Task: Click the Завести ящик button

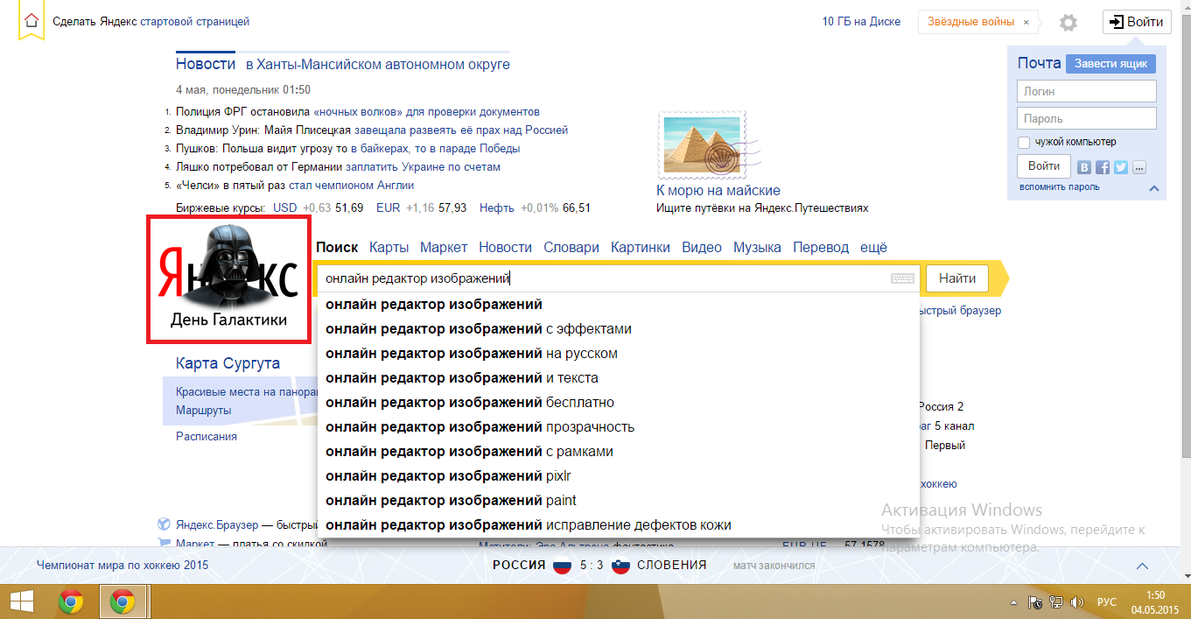Action: pos(1110,64)
